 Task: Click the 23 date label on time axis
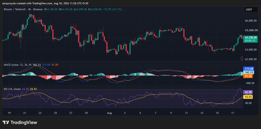(40, 113)
